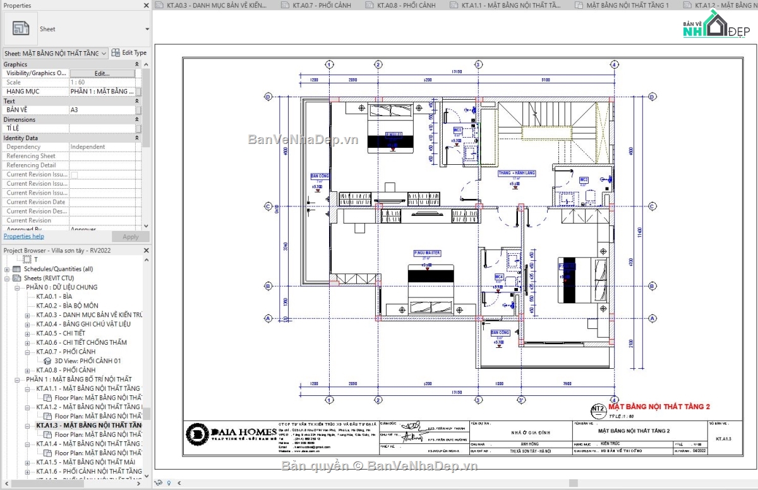The height and width of the screenshot is (490, 758).
Task: Collapse the Identity Data properties section
Action: (x=137, y=138)
